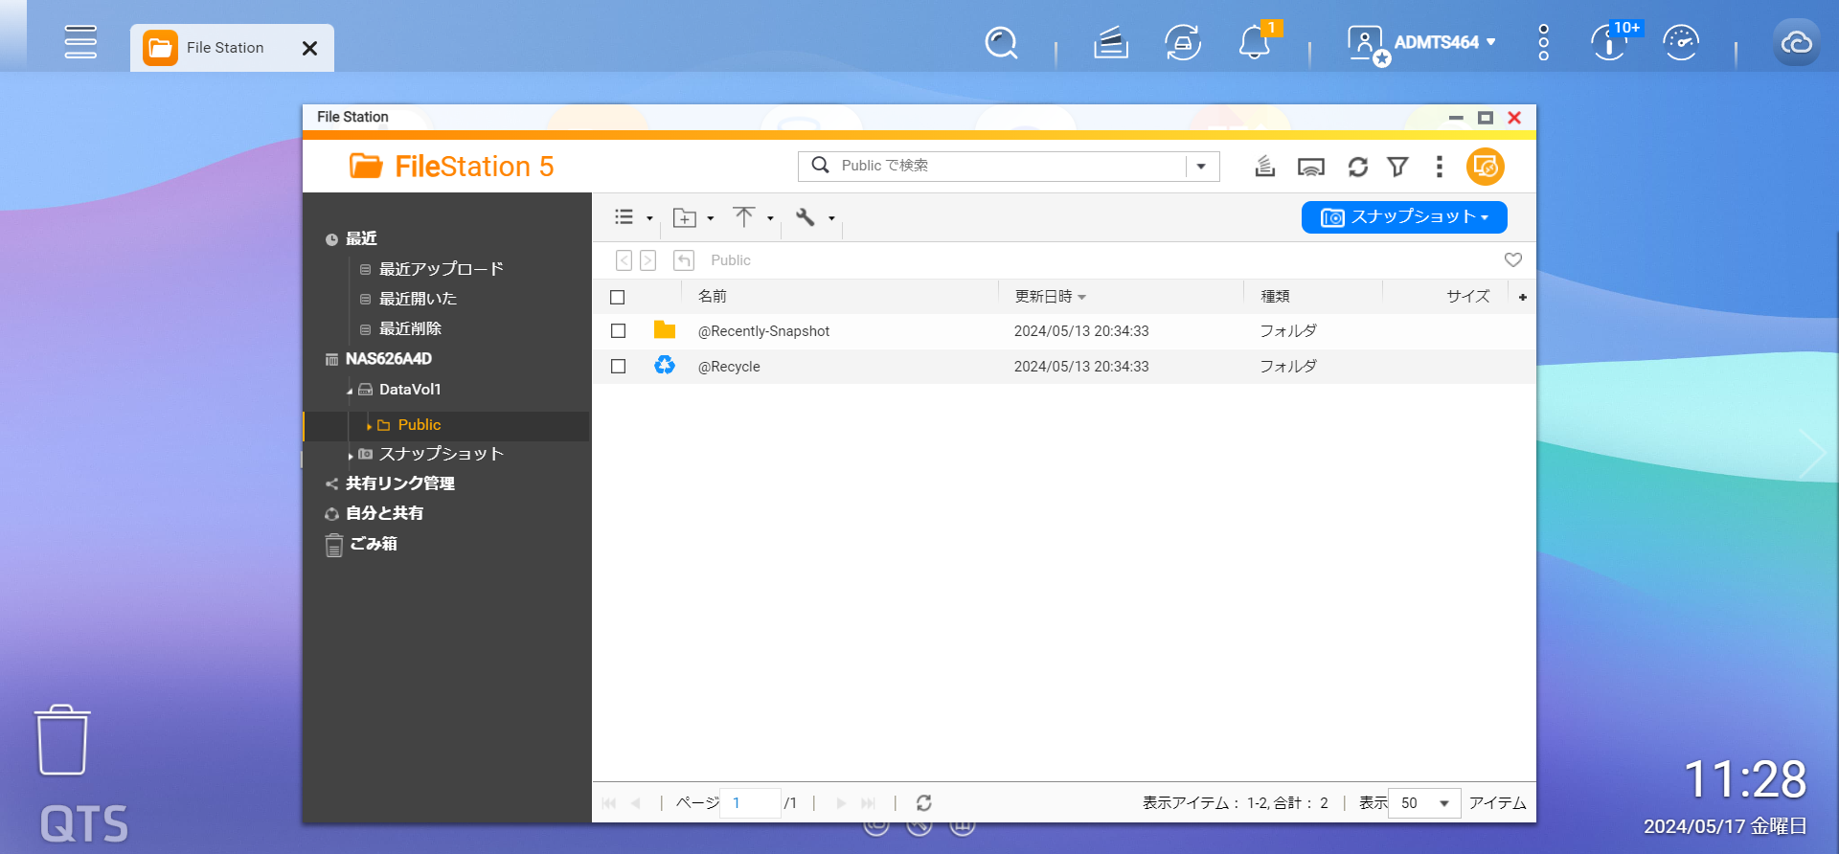
Task: Open ごみ箱 in sidebar
Action: (x=374, y=544)
